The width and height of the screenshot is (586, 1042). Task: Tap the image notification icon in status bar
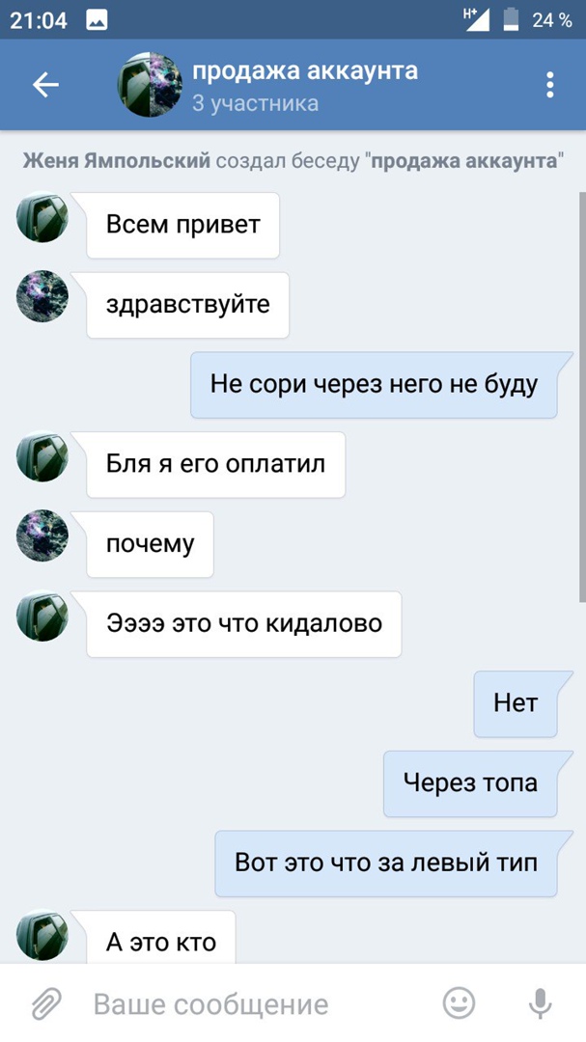98,20
